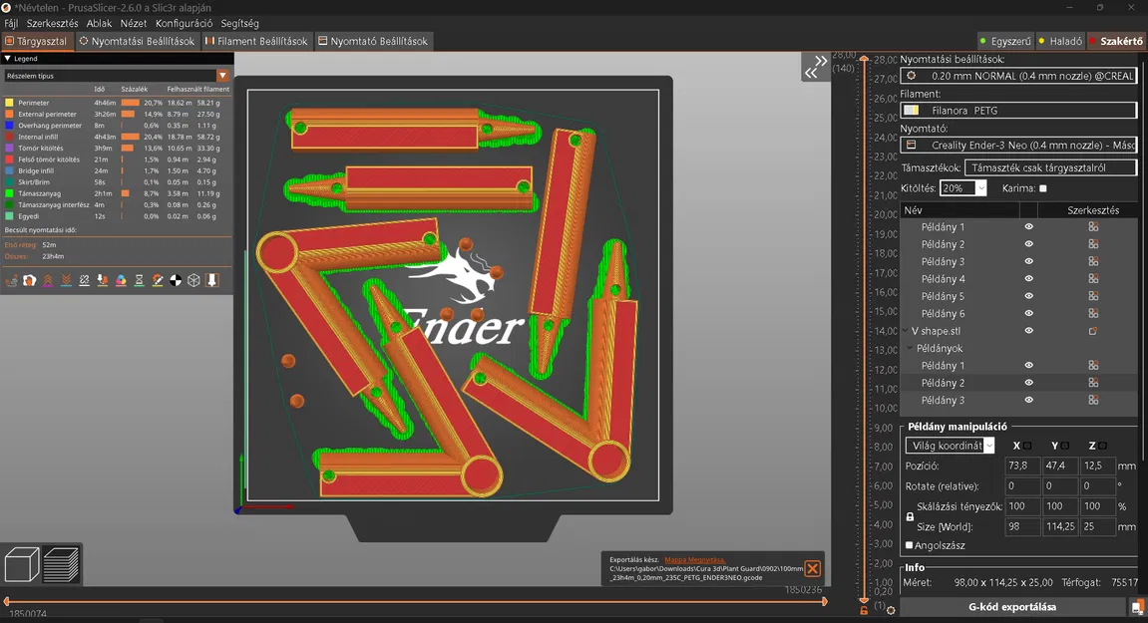
Task: Close the export finished notification
Action: (x=812, y=569)
